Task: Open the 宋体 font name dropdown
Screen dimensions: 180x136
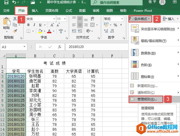Action: (x=54, y=19)
